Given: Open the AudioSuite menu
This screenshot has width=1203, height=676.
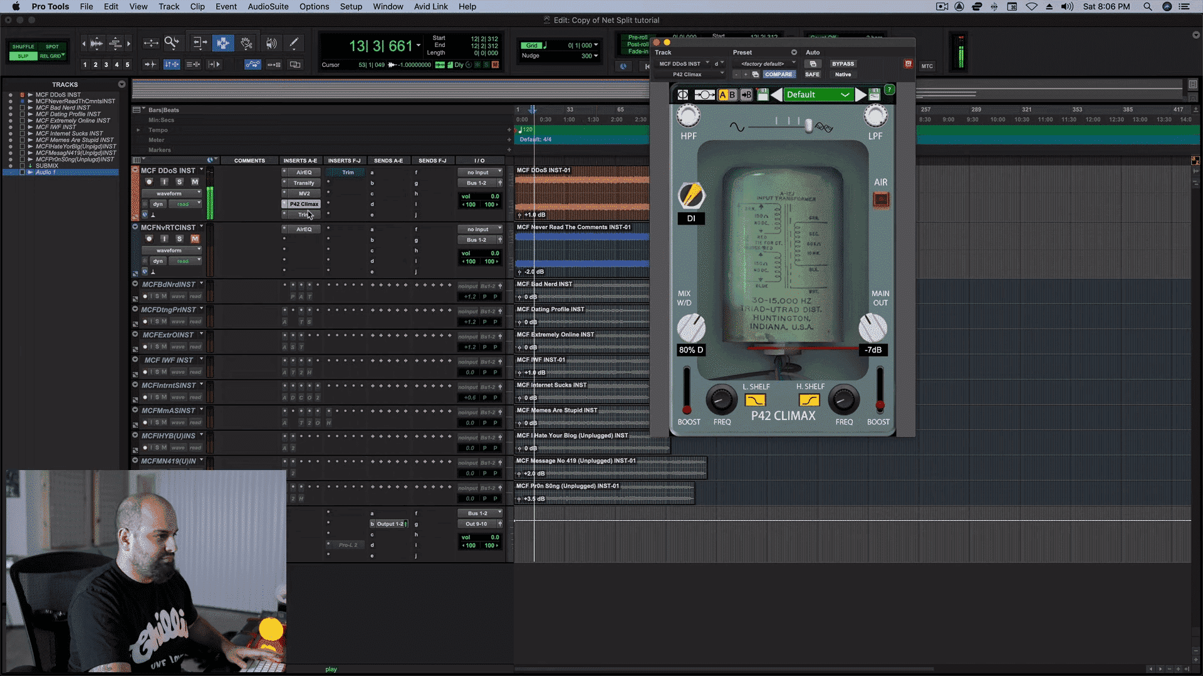Looking at the screenshot, I should [268, 6].
